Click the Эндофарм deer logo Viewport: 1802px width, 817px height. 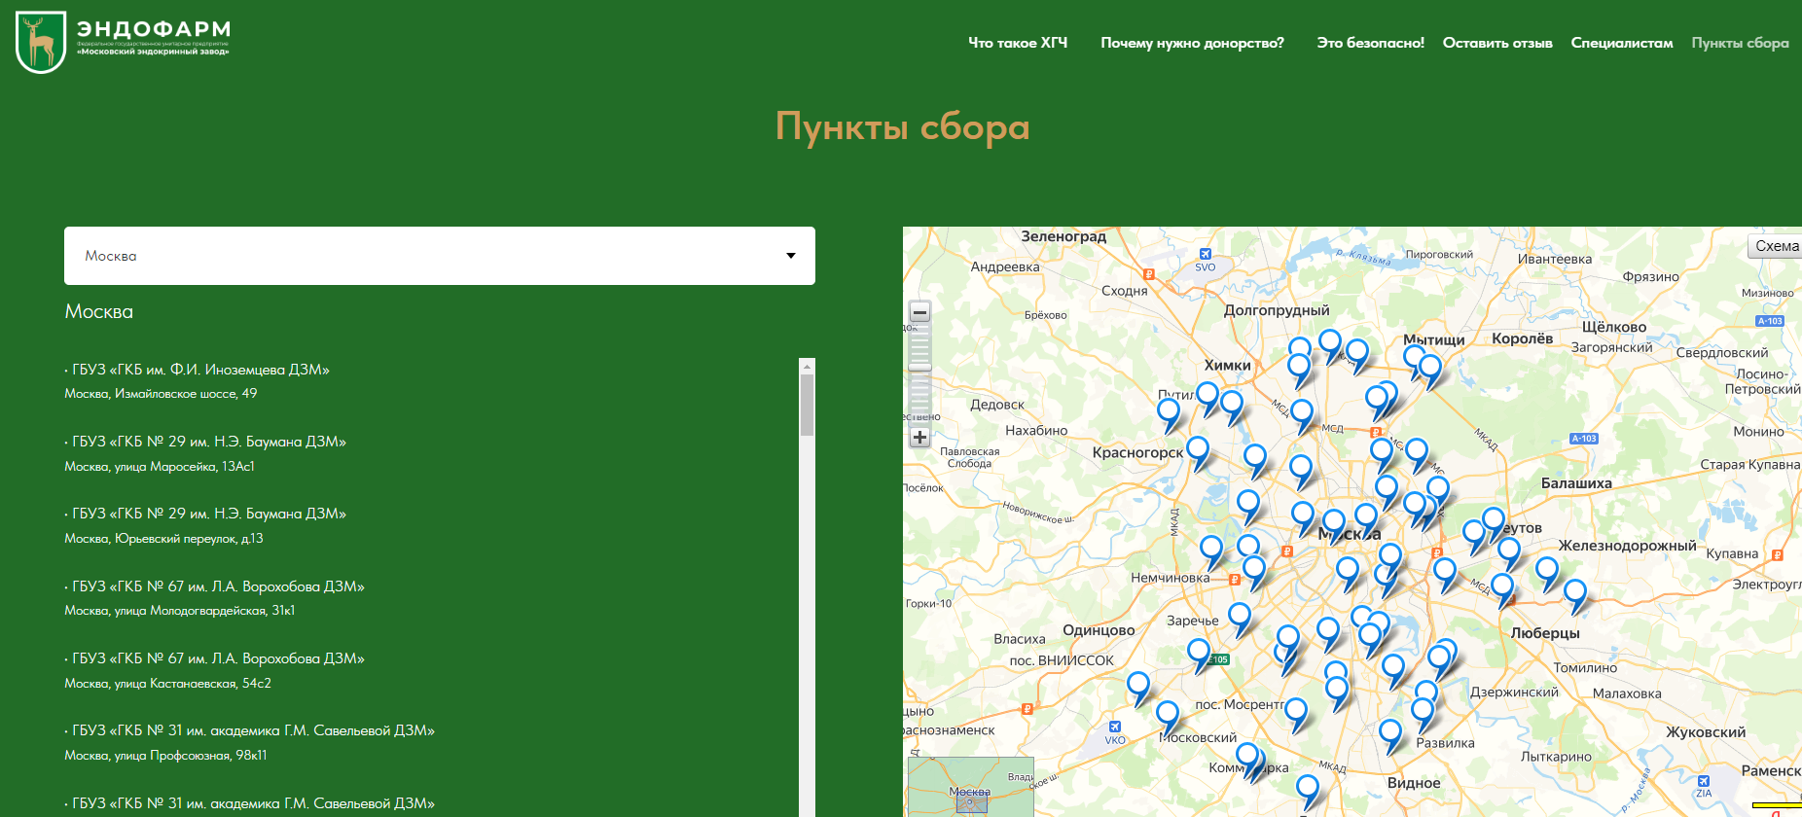(41, 42)
